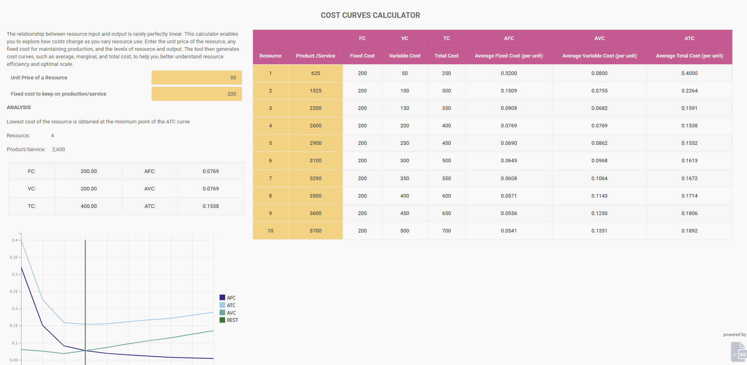747x365 pixels.
Task: Click the Unit Price of a Resource input field
Action: tap(197, 78)
